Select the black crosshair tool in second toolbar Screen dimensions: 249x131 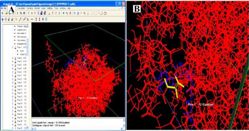click(2, 19)
